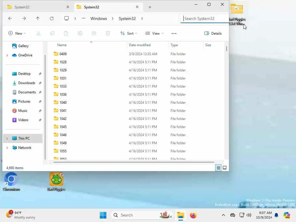Select the 0409 folder
This screenshot has height=222, width=296.
point(63,54)
